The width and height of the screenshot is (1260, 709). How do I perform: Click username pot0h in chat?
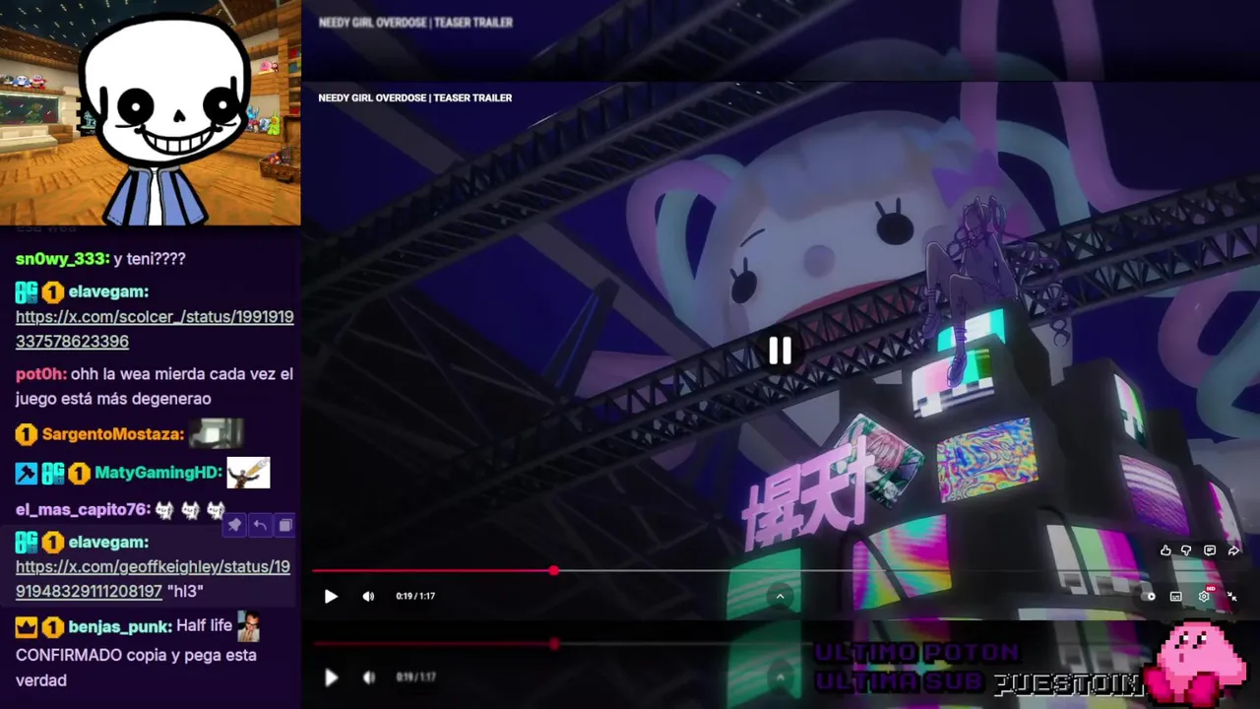(x=39, y=374)
